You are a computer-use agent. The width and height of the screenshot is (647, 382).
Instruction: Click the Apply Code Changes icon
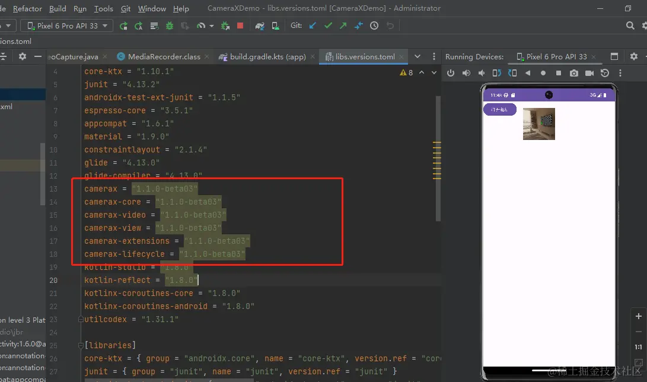(x=154, y=26)
